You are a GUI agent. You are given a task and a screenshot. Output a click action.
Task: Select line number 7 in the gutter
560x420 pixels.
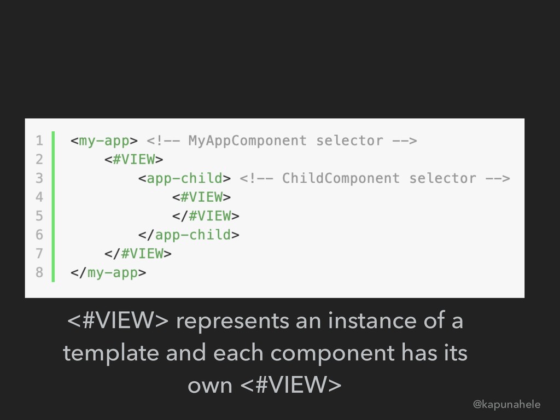point(39,253)
